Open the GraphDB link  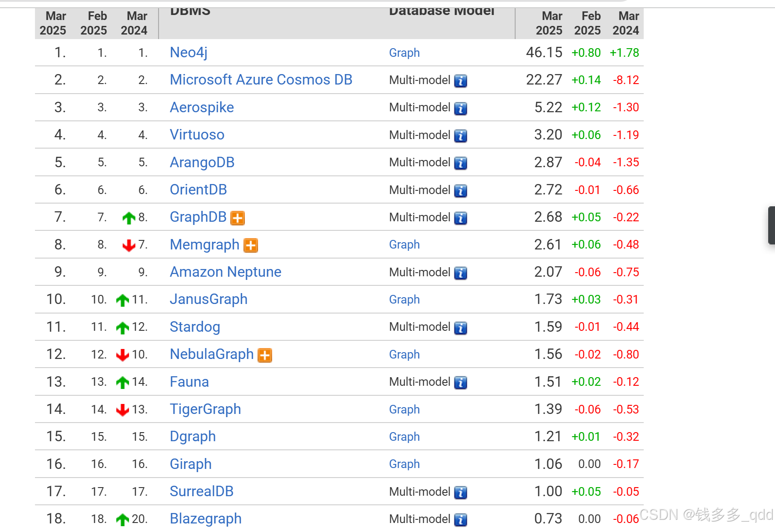(198, 217)
